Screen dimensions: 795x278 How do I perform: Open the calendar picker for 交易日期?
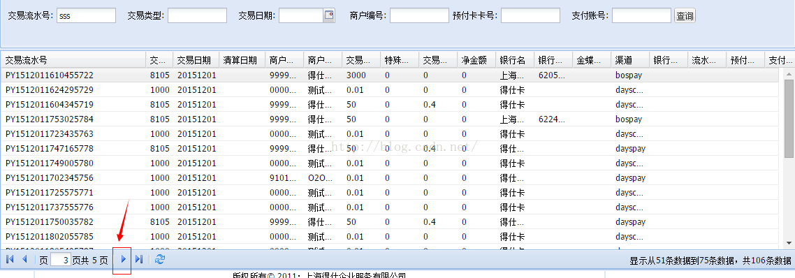(x=329, y=15)
